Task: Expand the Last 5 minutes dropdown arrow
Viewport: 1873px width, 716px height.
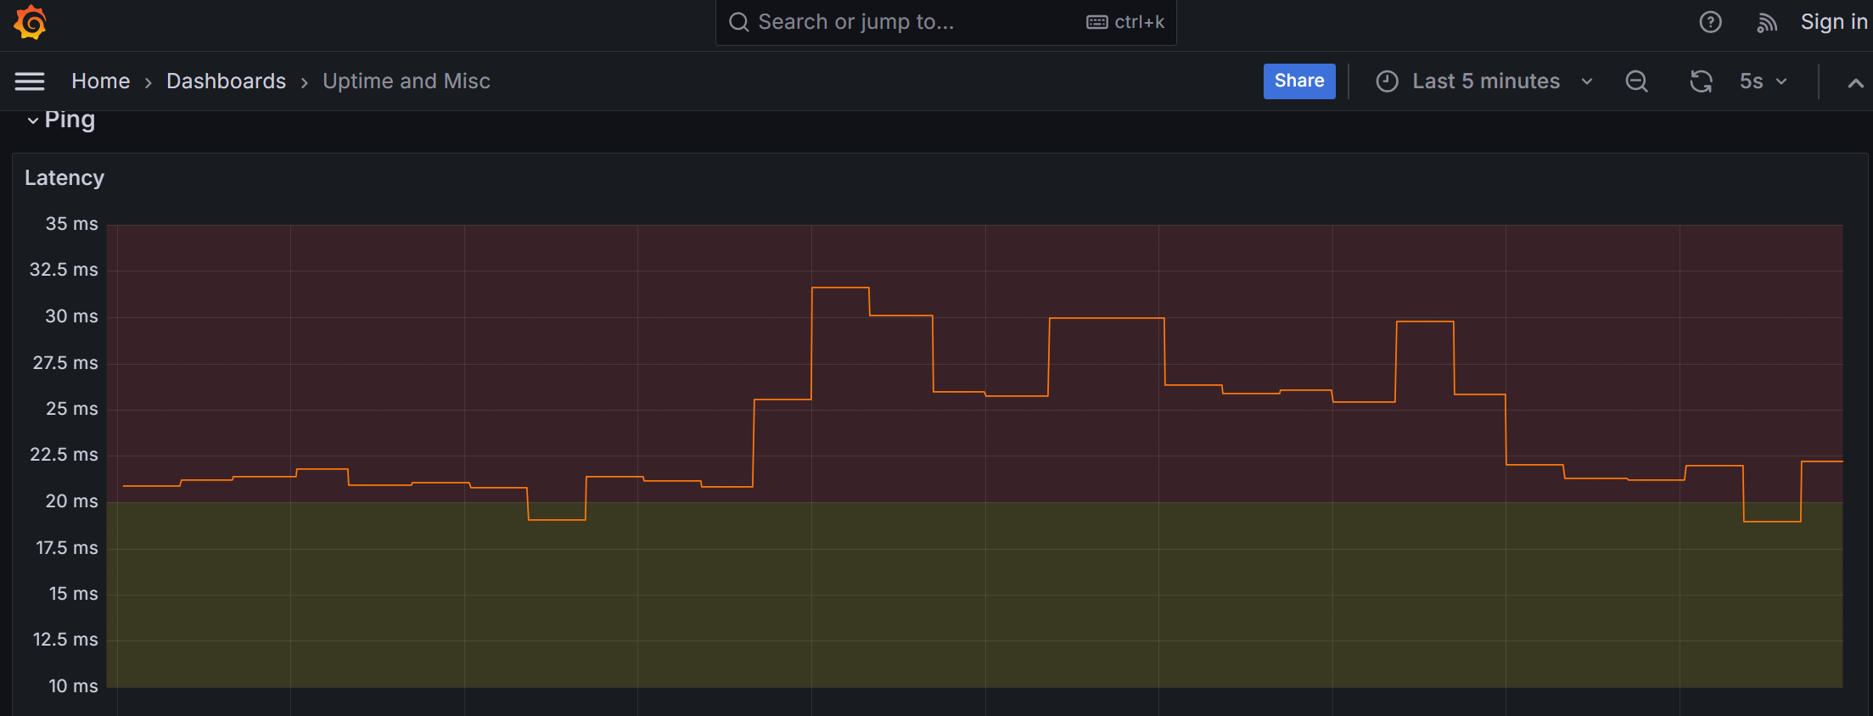Action: pos(1586,81)
